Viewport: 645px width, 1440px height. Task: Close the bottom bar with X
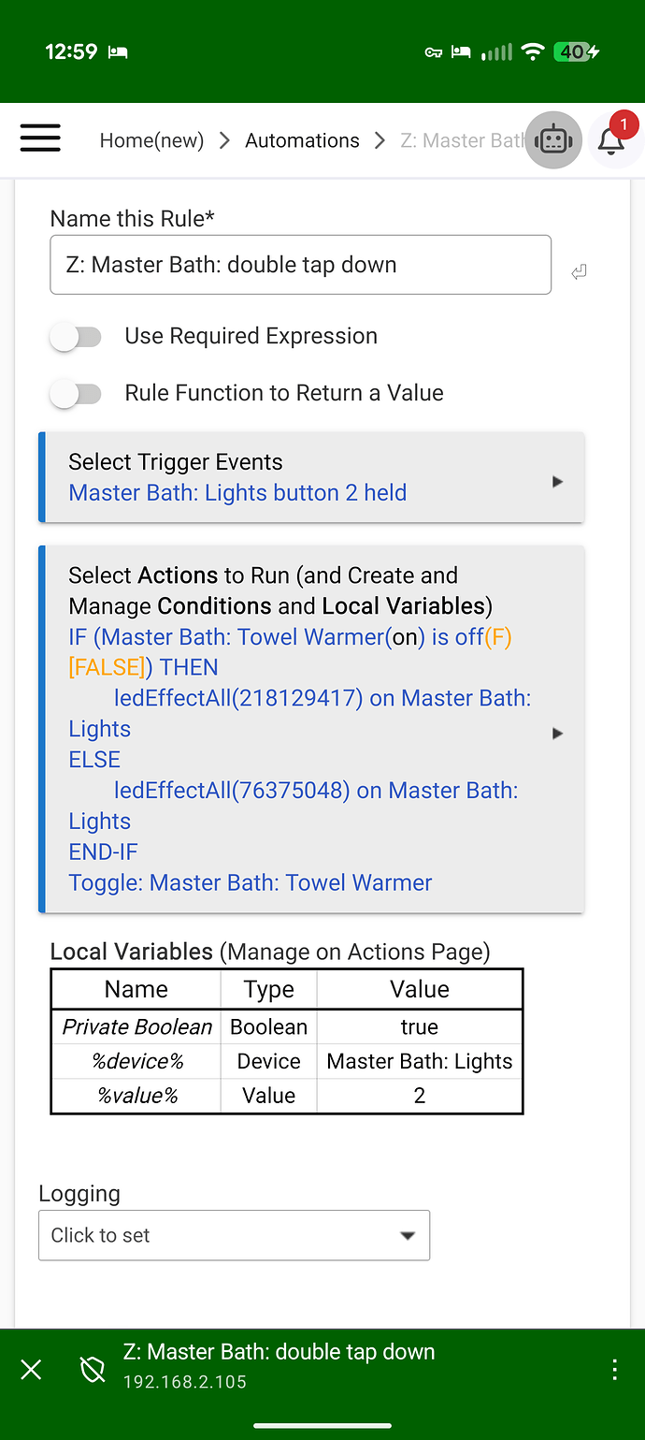click(x=31, y=1371)
